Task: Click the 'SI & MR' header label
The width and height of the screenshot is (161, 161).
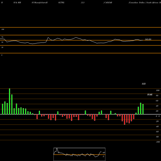Action: pyautogui.click(x=17, y=3)
